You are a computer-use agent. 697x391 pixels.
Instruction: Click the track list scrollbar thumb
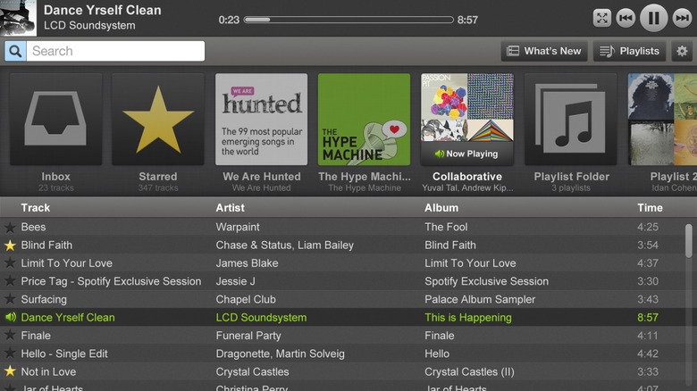tap(689, 240)
